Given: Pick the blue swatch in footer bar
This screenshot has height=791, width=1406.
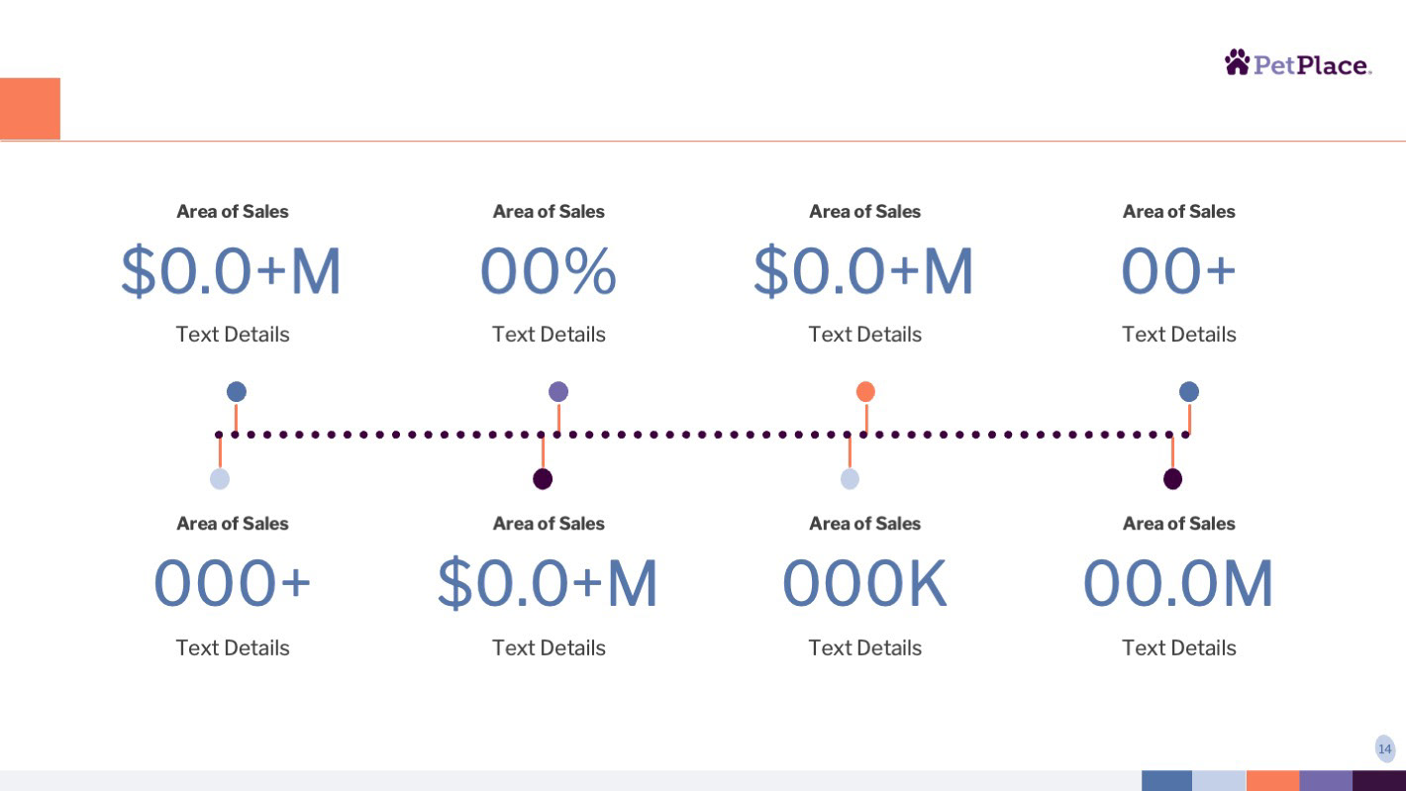Looking at the screenshot, I should pyautogui.click(x=1166, y=781).
